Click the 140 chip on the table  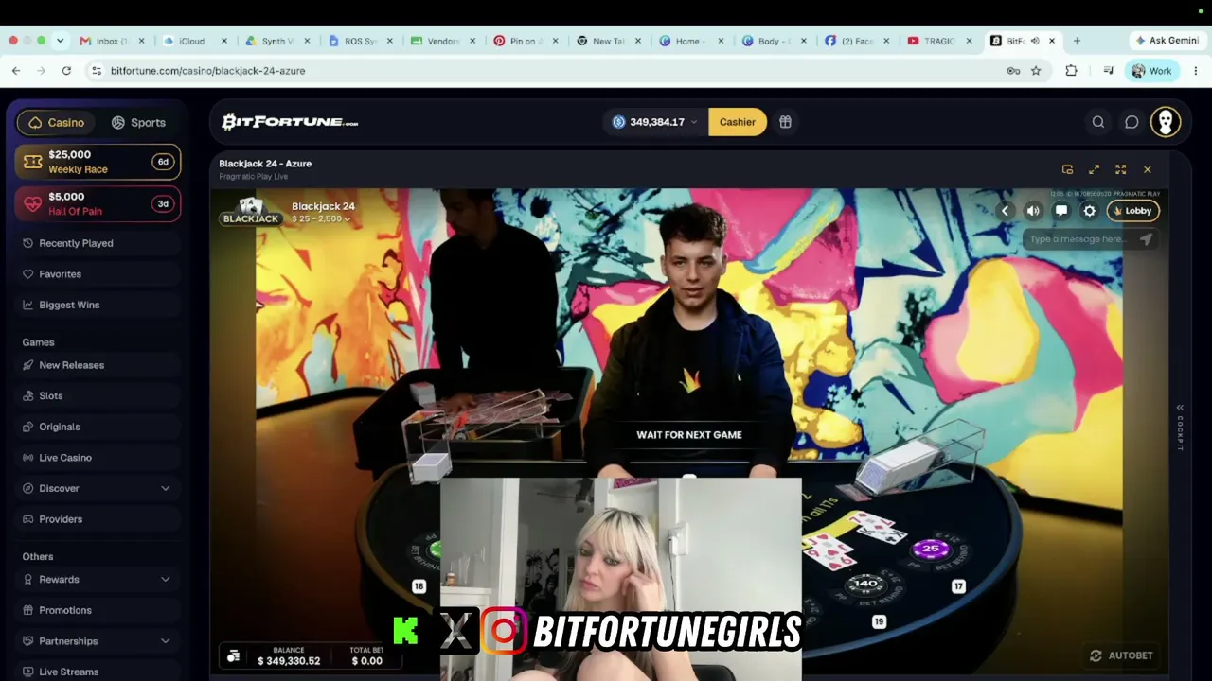865,584
